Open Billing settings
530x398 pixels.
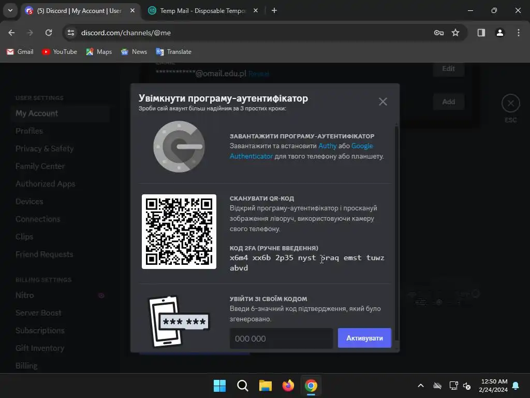(x=61, y=365)
